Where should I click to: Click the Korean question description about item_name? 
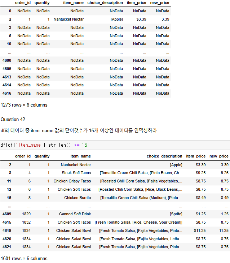click(x=79, y=130)
